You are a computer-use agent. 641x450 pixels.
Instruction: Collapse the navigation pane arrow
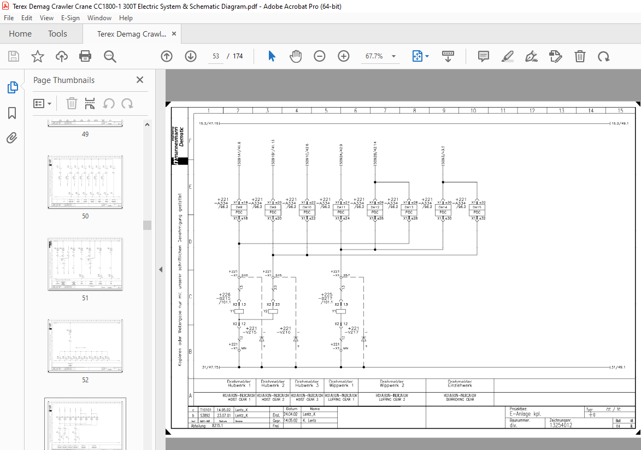[x=161, y=269]
